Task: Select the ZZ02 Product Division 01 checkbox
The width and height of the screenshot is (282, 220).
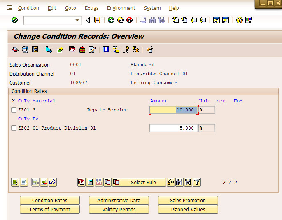Action: (x=14, y=128)
